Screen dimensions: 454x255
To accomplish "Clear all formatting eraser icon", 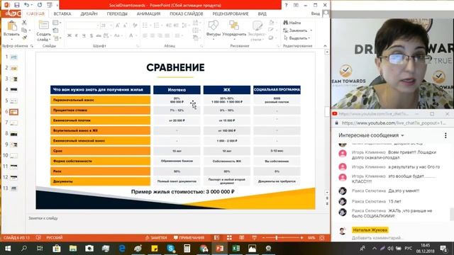I will (135, 25).
